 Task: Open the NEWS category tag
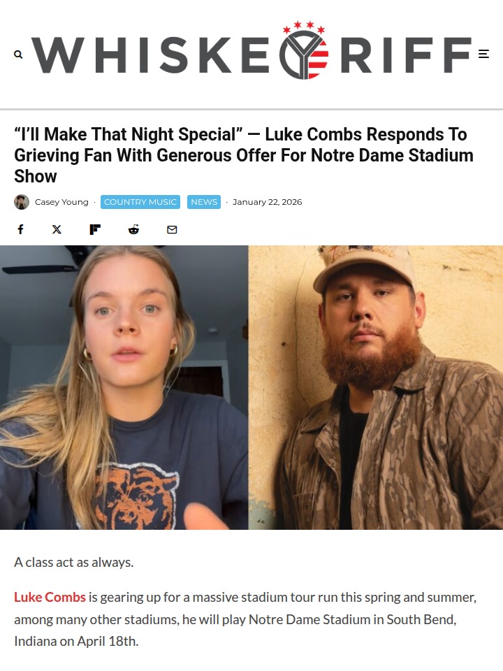[x=204, y=202]
